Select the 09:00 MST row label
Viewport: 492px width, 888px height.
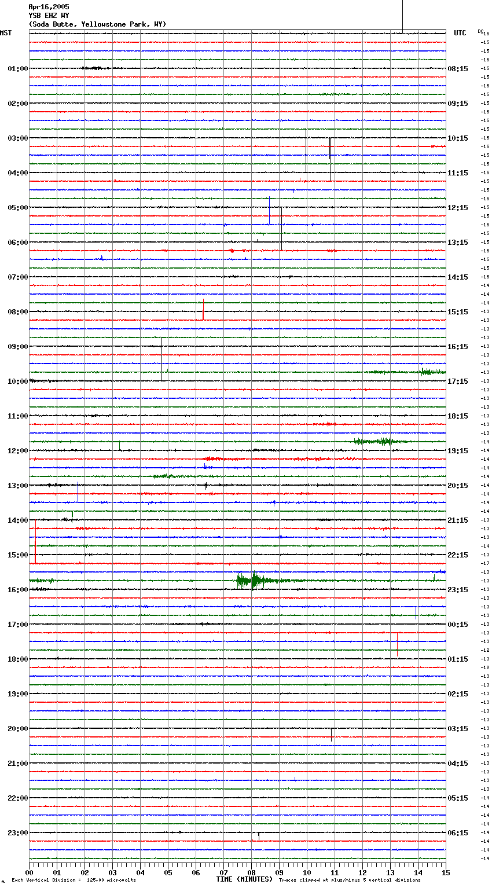pyautogui.click(x=18, y=347)
